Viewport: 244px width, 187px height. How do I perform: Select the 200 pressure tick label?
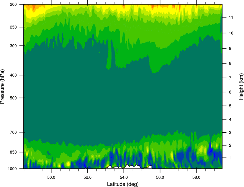click(x=13, y=4)
